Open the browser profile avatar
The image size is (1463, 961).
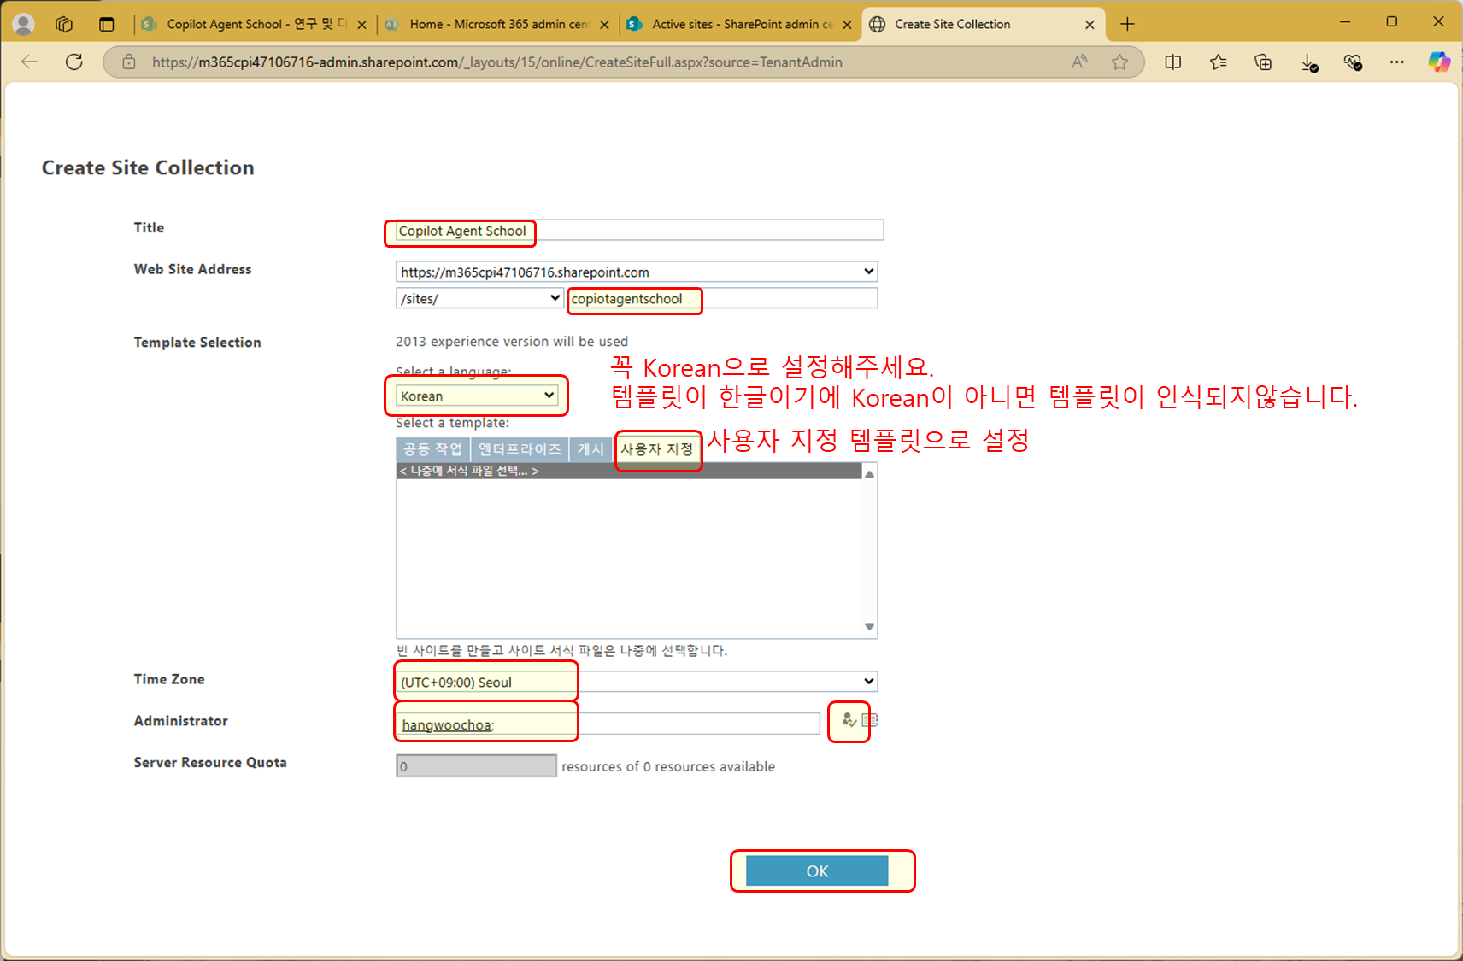point(24,24)
